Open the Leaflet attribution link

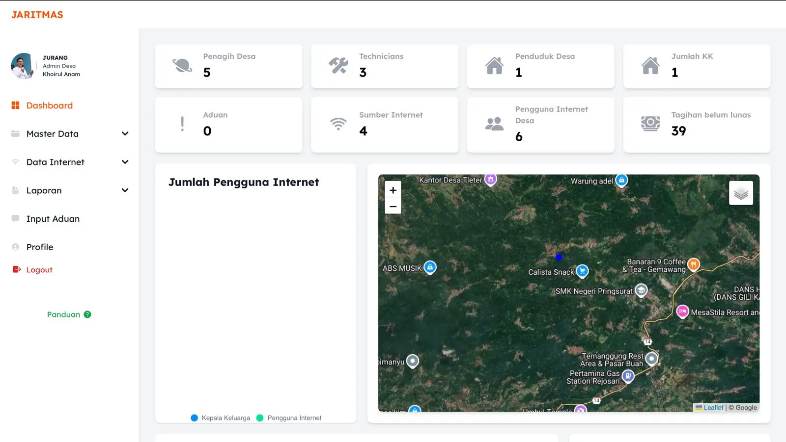[713, 408]
